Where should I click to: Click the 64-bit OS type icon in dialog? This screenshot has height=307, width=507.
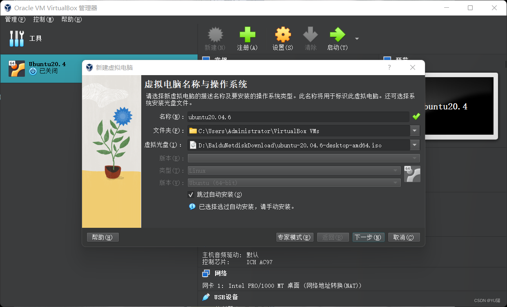coord(412,174)
